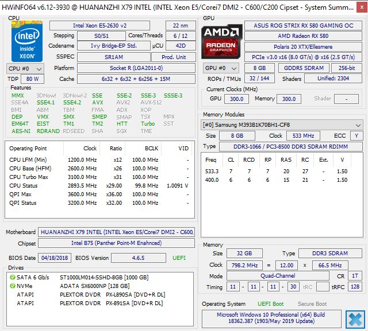Select the QPI Status row

(x=99, y=203)
